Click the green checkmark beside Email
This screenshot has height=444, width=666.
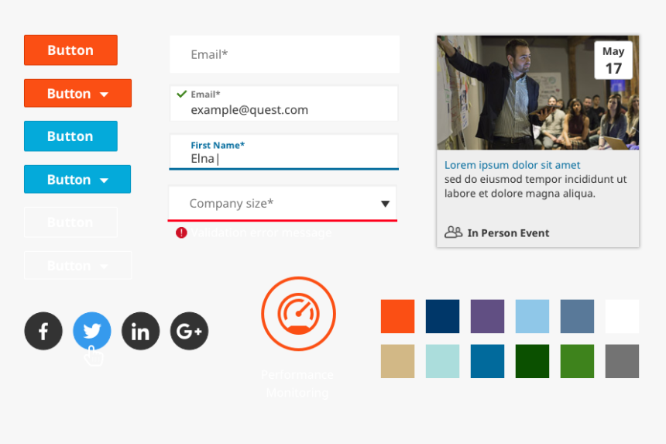point(181,95)
